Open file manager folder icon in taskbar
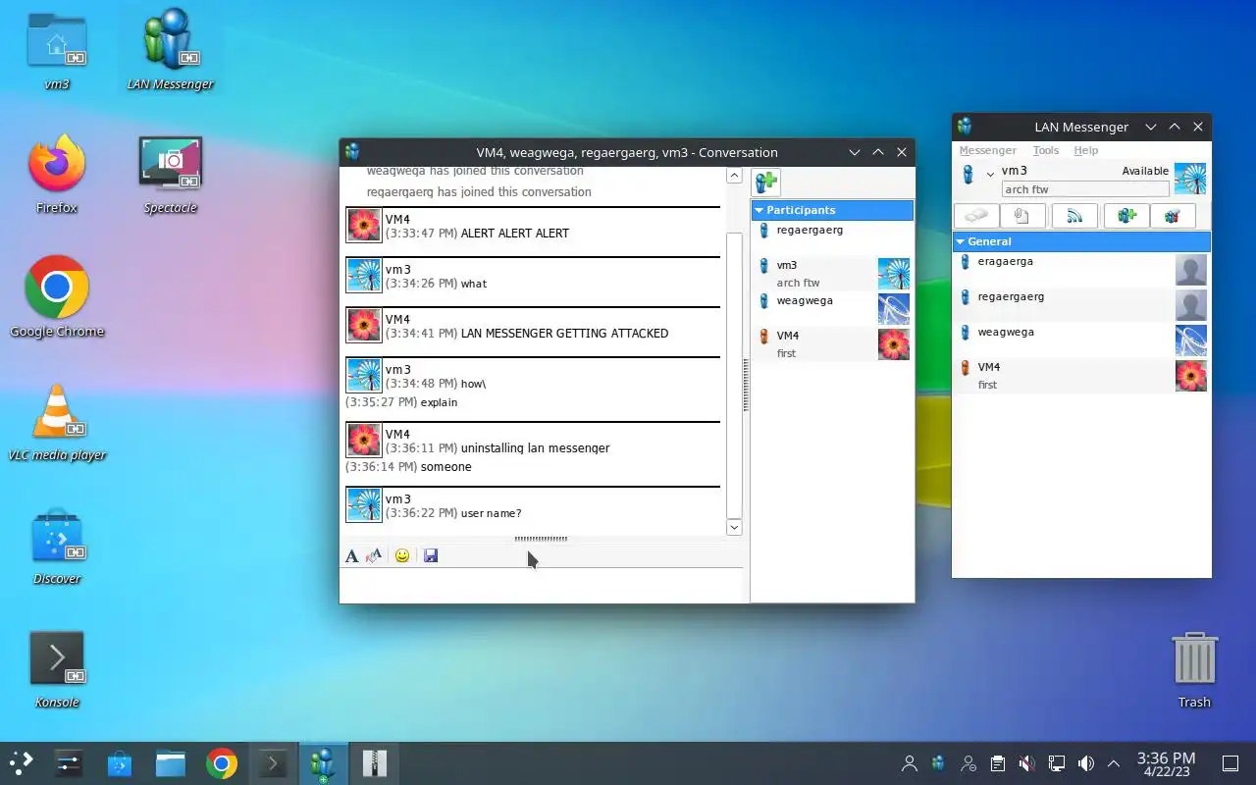This screenshot has width=1256, height=785. pos(171,763)
